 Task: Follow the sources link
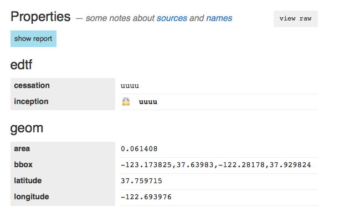(x=172, y=18)
